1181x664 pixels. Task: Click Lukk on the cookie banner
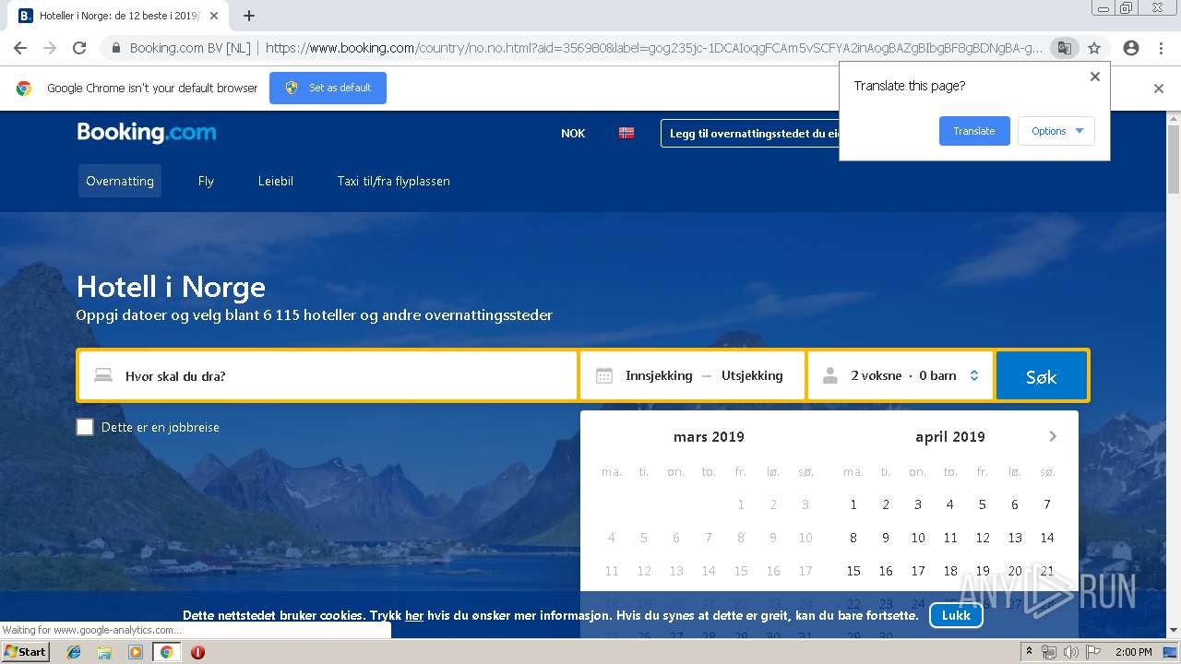tap(956, 615)
